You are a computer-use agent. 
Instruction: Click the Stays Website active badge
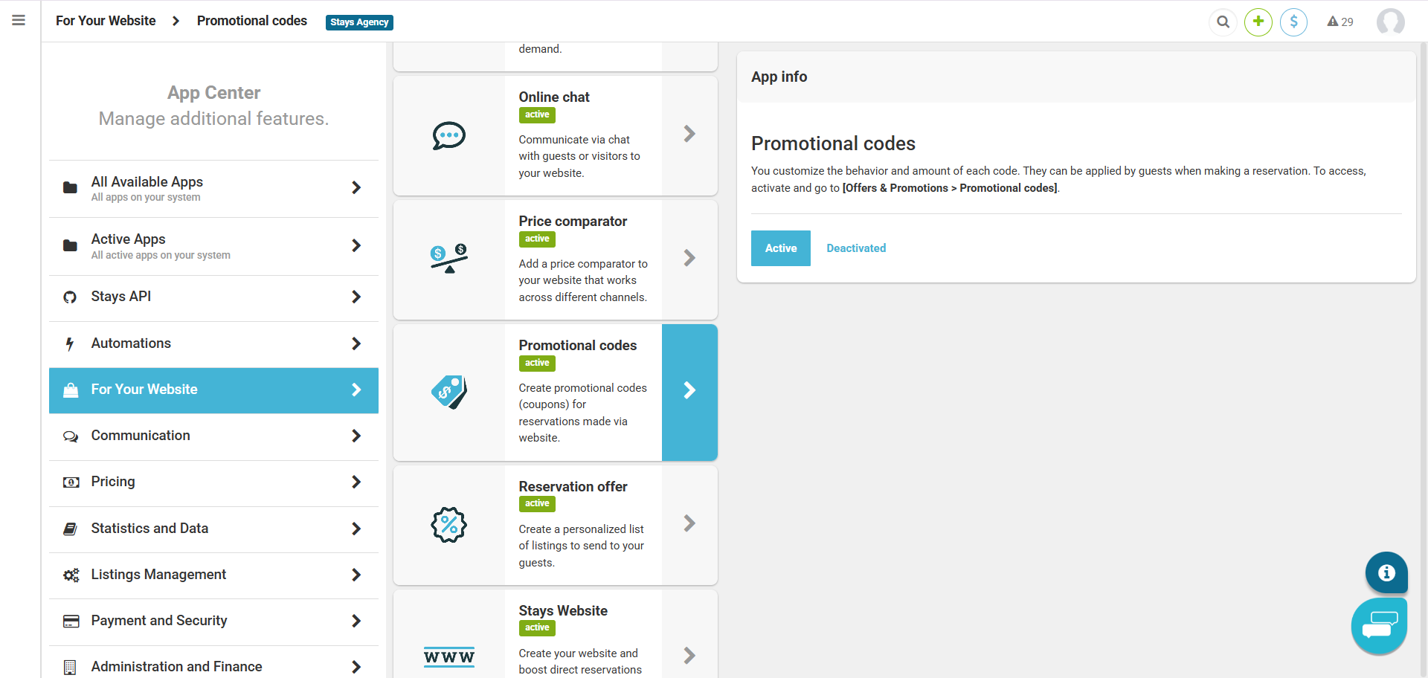pos(537,628)
